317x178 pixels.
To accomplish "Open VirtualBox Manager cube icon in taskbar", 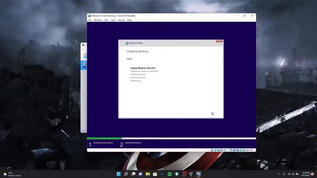I will 191,174.
